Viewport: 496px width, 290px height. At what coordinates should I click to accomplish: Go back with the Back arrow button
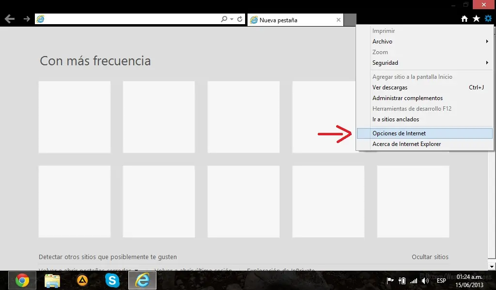10,19
